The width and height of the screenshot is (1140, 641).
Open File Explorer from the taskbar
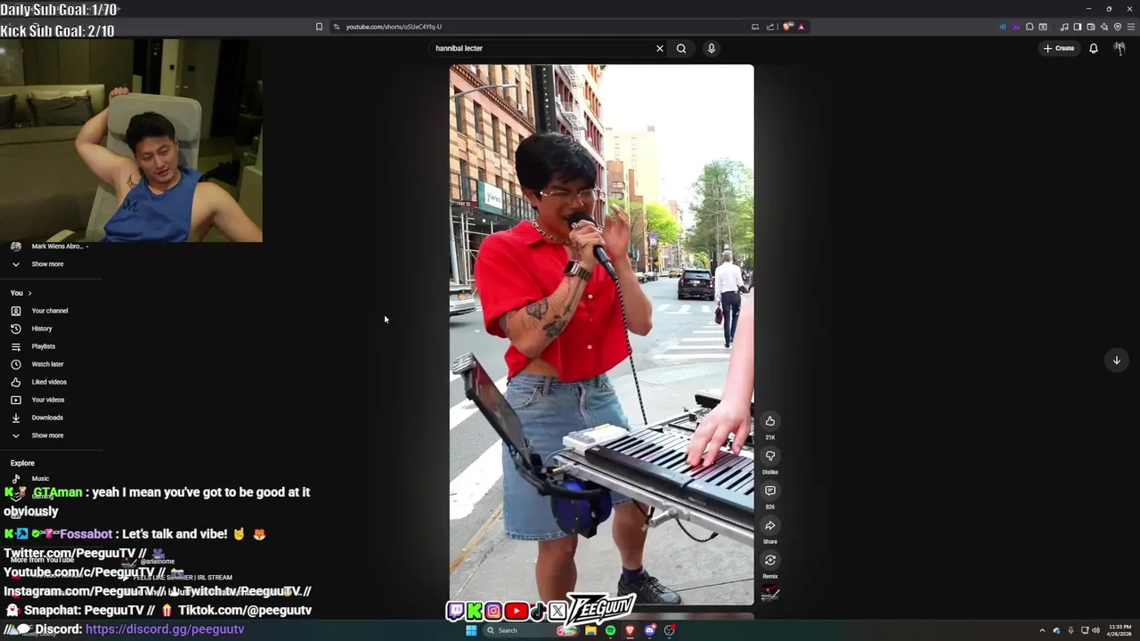pos(590,630)
